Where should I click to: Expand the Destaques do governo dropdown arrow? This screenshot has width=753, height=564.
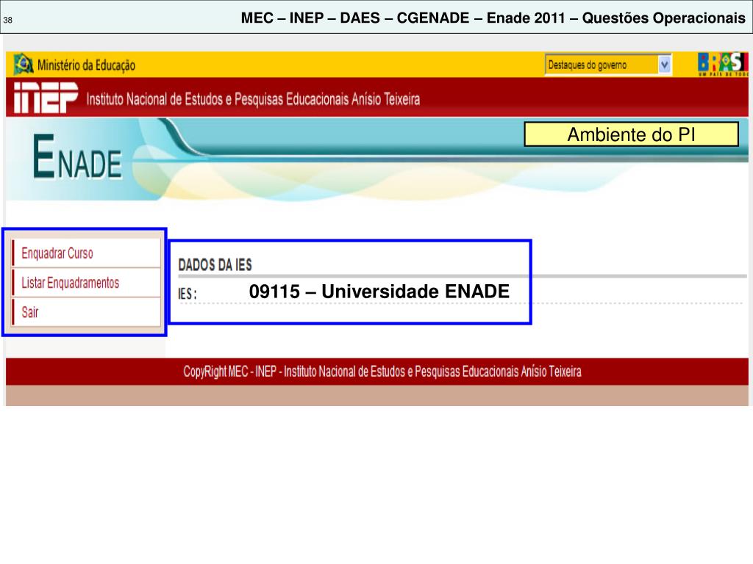(x=664, y=65)
